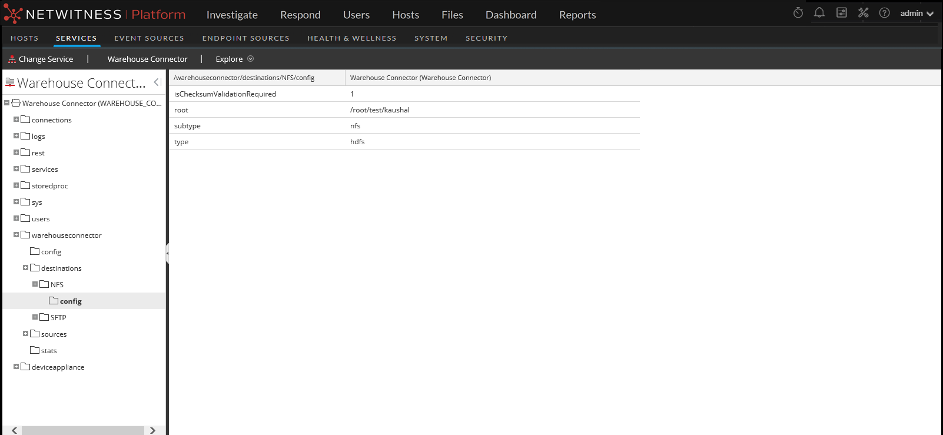Click the services folder icon
Image resolution: width=943 pixels, height=435 pixels.
click(25, 169)
